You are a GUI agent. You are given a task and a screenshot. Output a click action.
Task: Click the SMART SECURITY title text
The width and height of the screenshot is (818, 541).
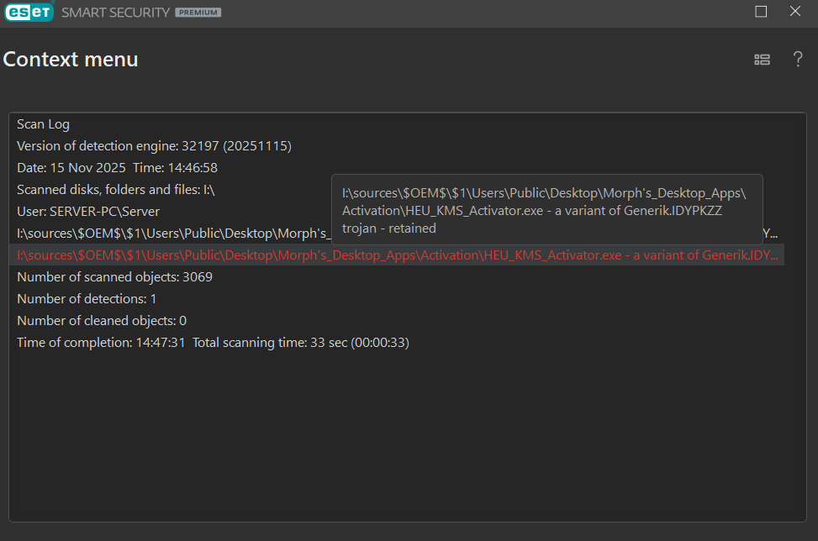115,13
